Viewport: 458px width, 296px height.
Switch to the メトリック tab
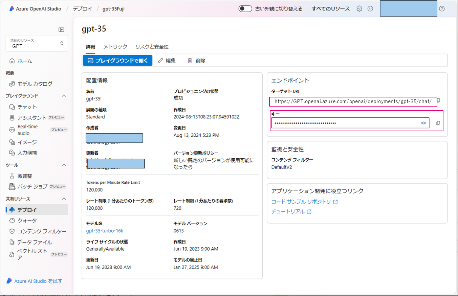pyautogui.click(x=115, y=47)
